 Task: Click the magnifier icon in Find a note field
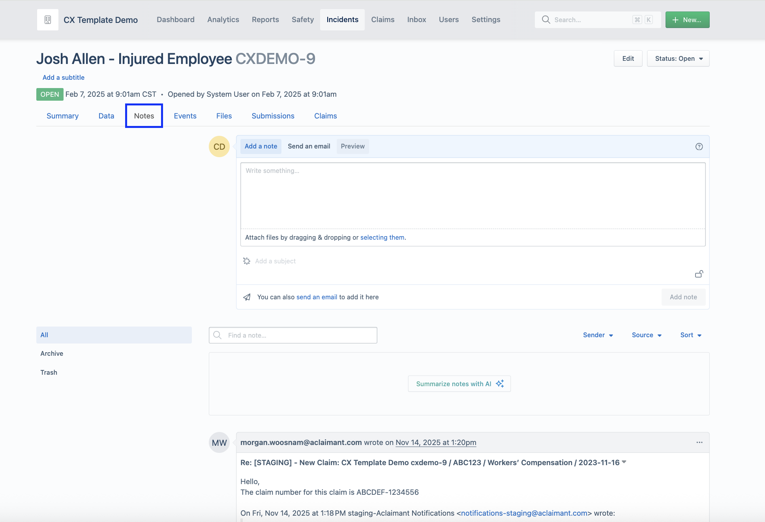217,335
